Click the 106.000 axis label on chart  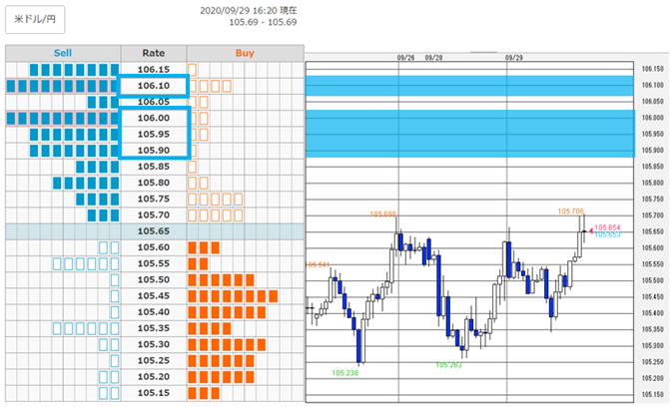[653, 118]
